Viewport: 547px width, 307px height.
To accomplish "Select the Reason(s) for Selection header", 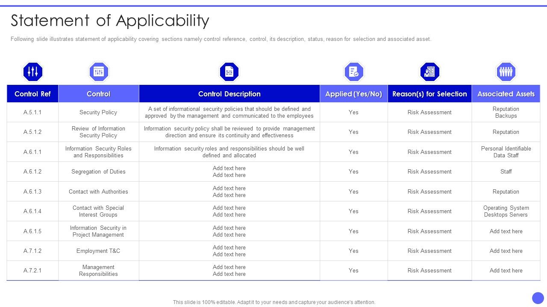I will pyautogui.click(x=429, y=94).
